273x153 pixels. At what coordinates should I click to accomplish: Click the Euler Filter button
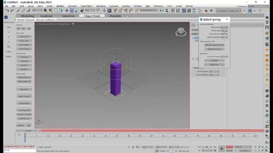point(24,90)
